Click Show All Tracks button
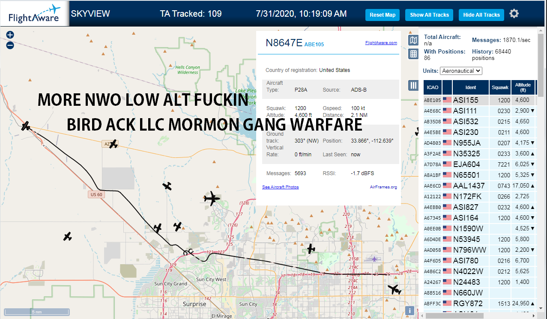Viewport: 547px width, 319px height. [429, 15]
